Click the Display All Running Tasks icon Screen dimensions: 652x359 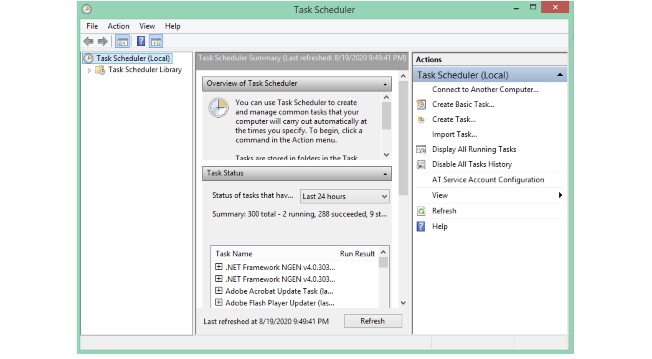pyautogui.click(x=421, y=149)
